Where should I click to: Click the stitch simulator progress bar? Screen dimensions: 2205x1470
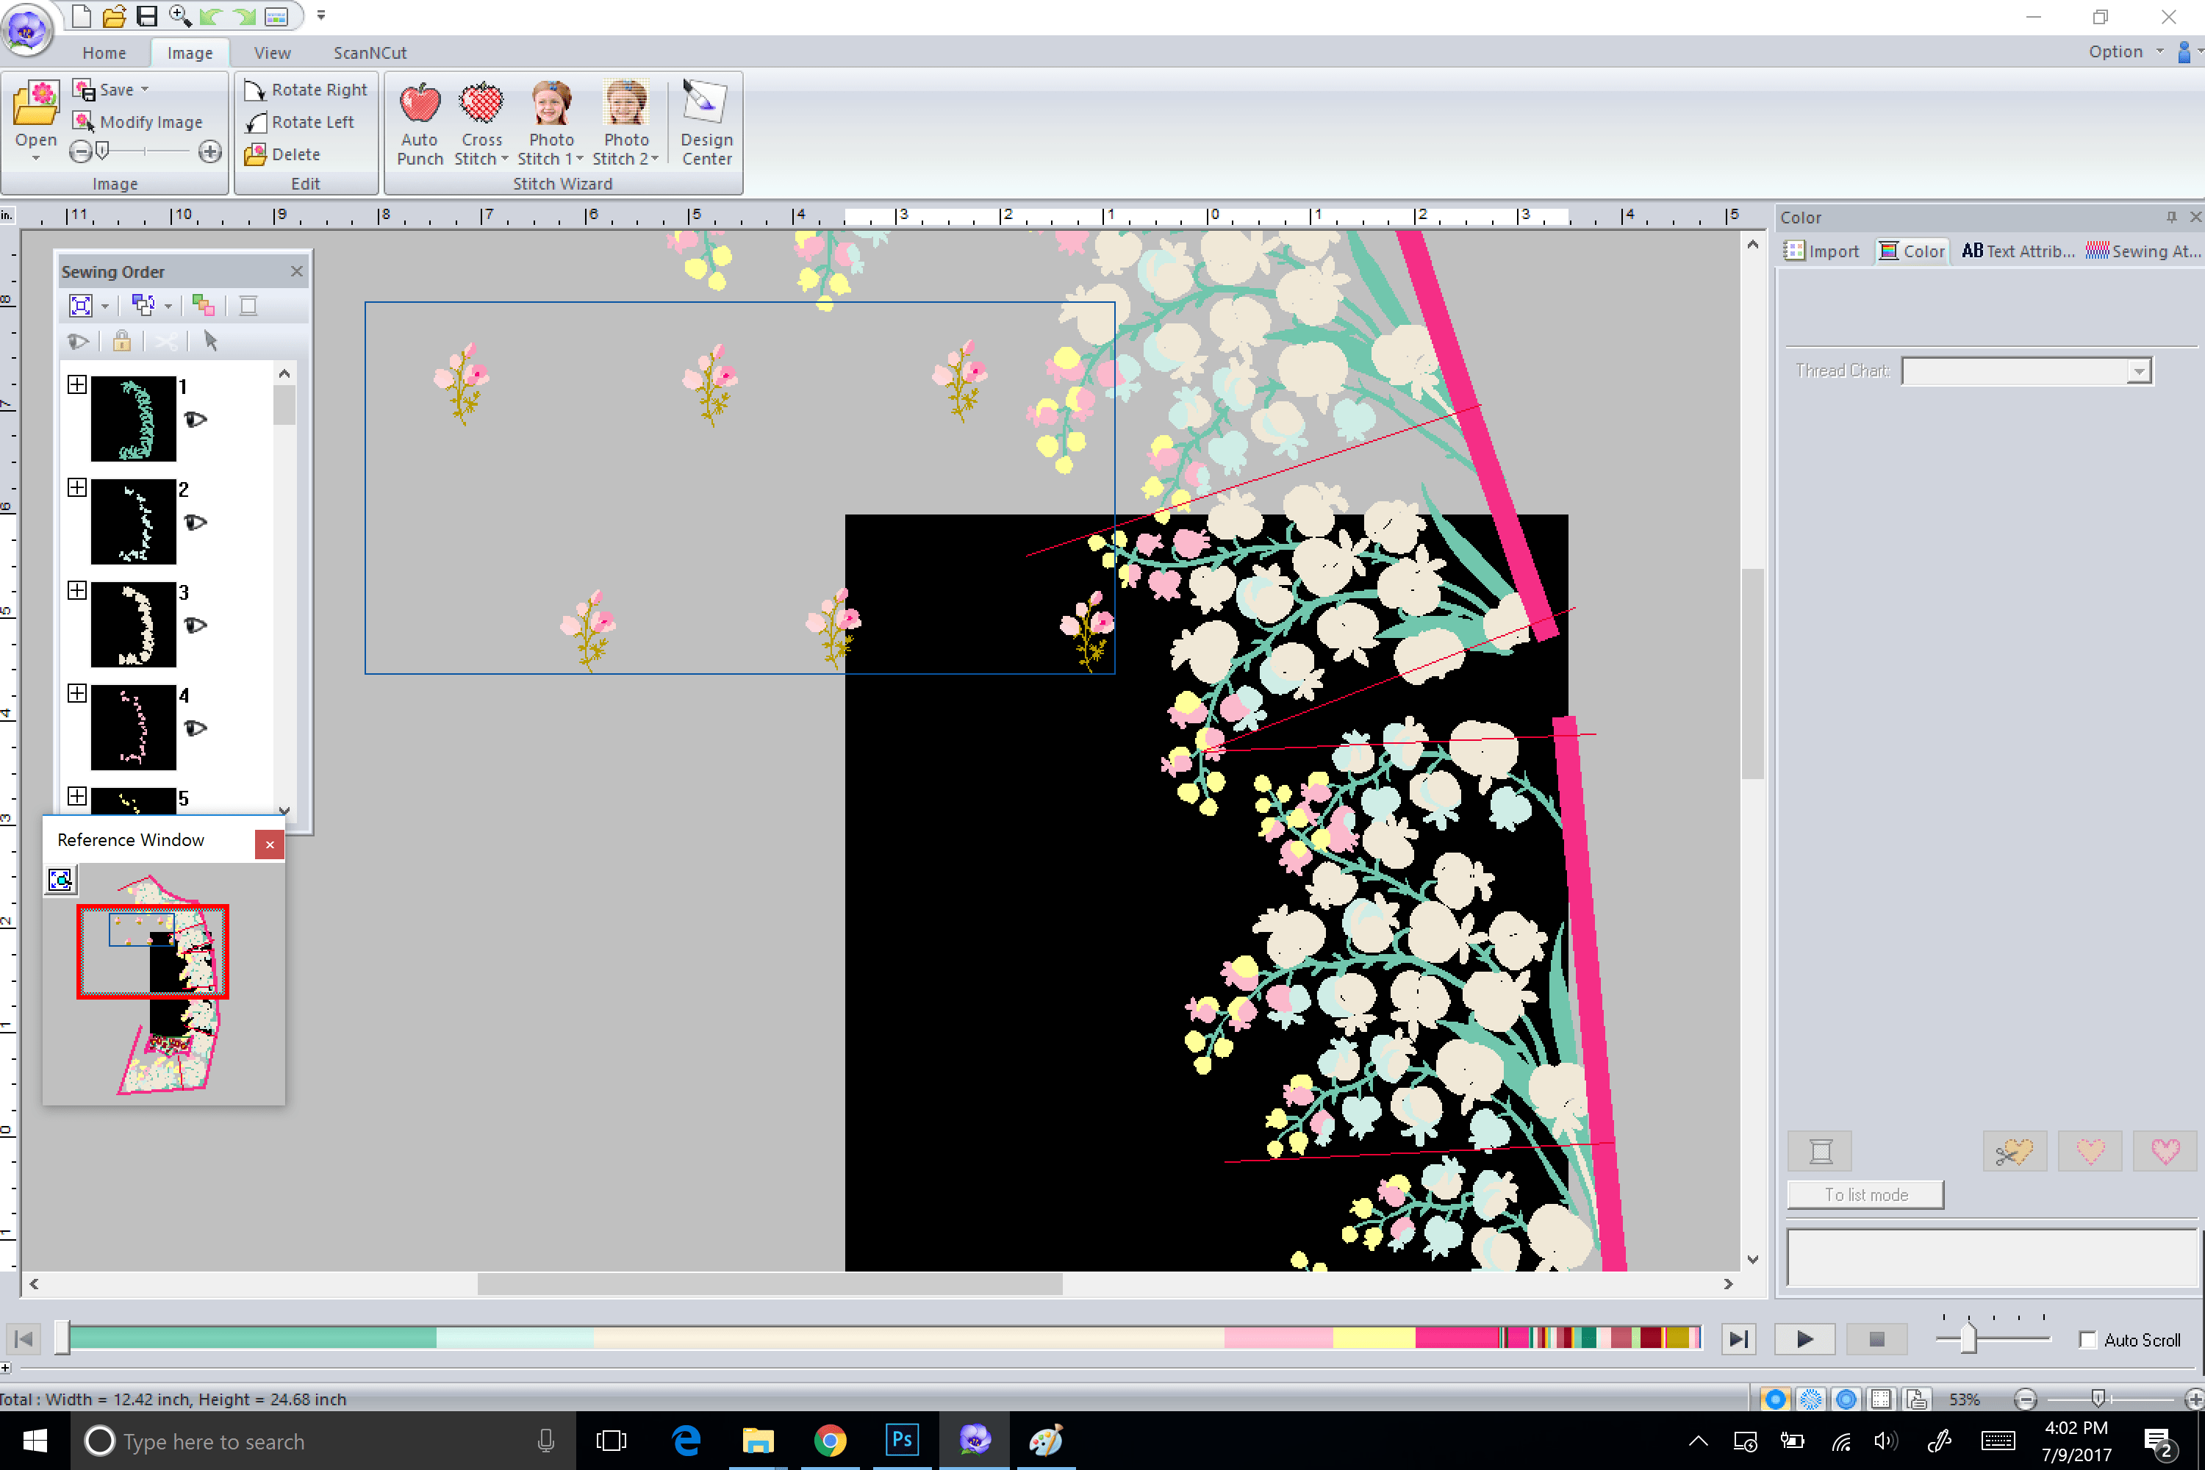point(881,1338)
